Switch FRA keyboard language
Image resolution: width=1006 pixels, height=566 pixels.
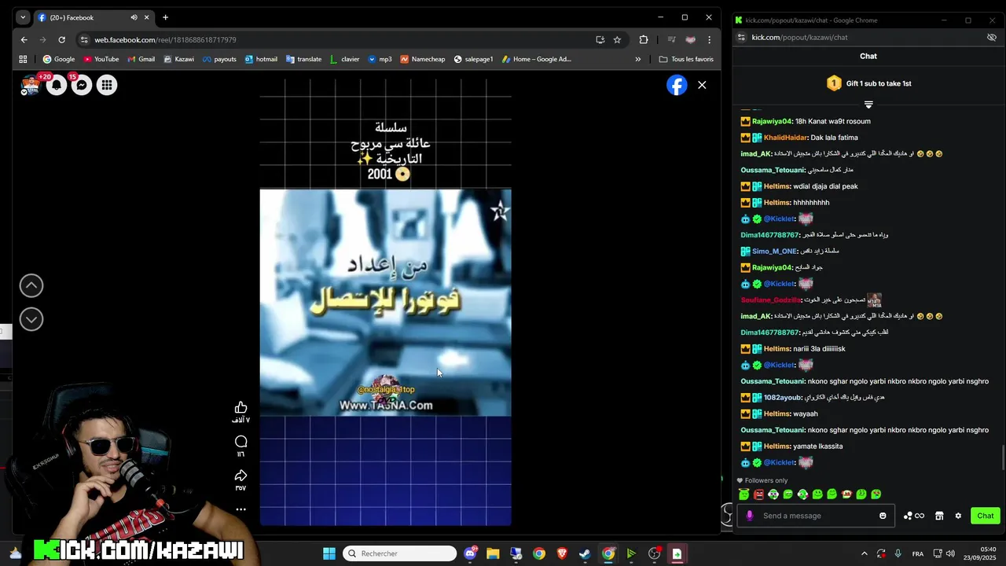918,553
